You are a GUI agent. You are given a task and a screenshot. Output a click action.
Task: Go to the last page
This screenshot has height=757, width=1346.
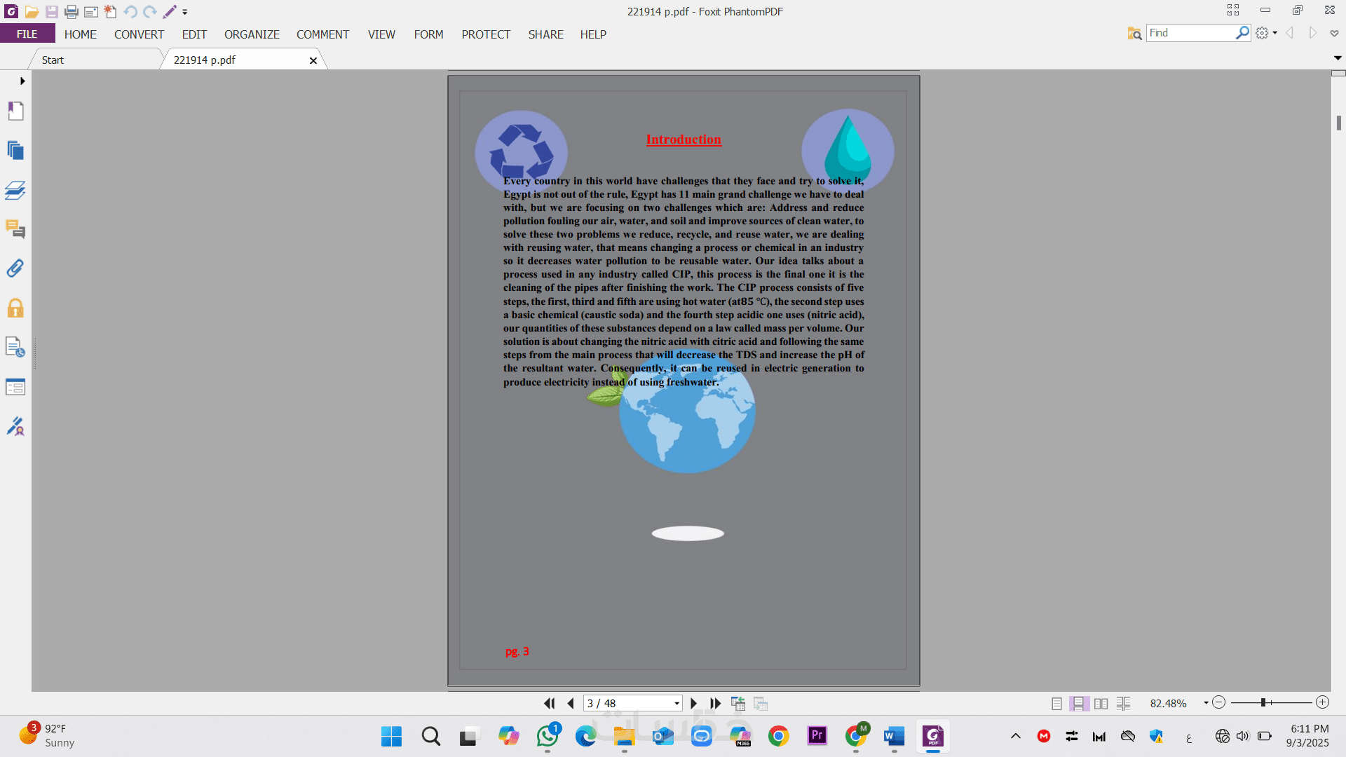(715, 703)
